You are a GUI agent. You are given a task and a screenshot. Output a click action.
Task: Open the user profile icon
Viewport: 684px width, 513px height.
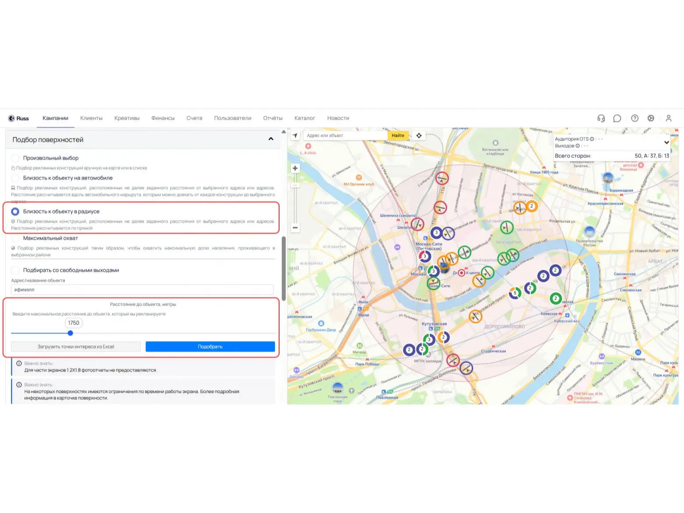668,118
